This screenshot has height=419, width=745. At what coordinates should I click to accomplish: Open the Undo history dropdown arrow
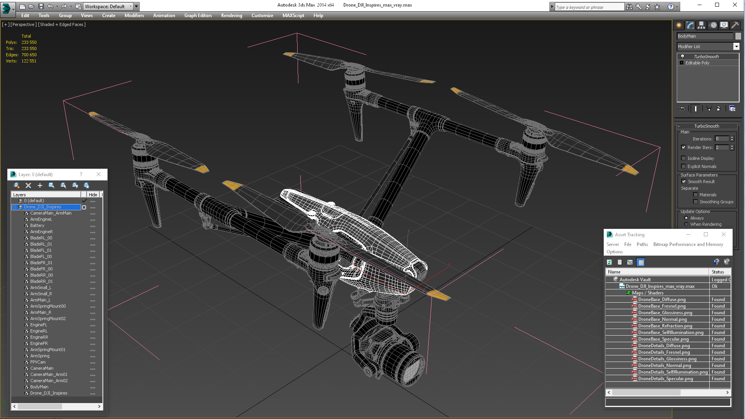[57, 6]
